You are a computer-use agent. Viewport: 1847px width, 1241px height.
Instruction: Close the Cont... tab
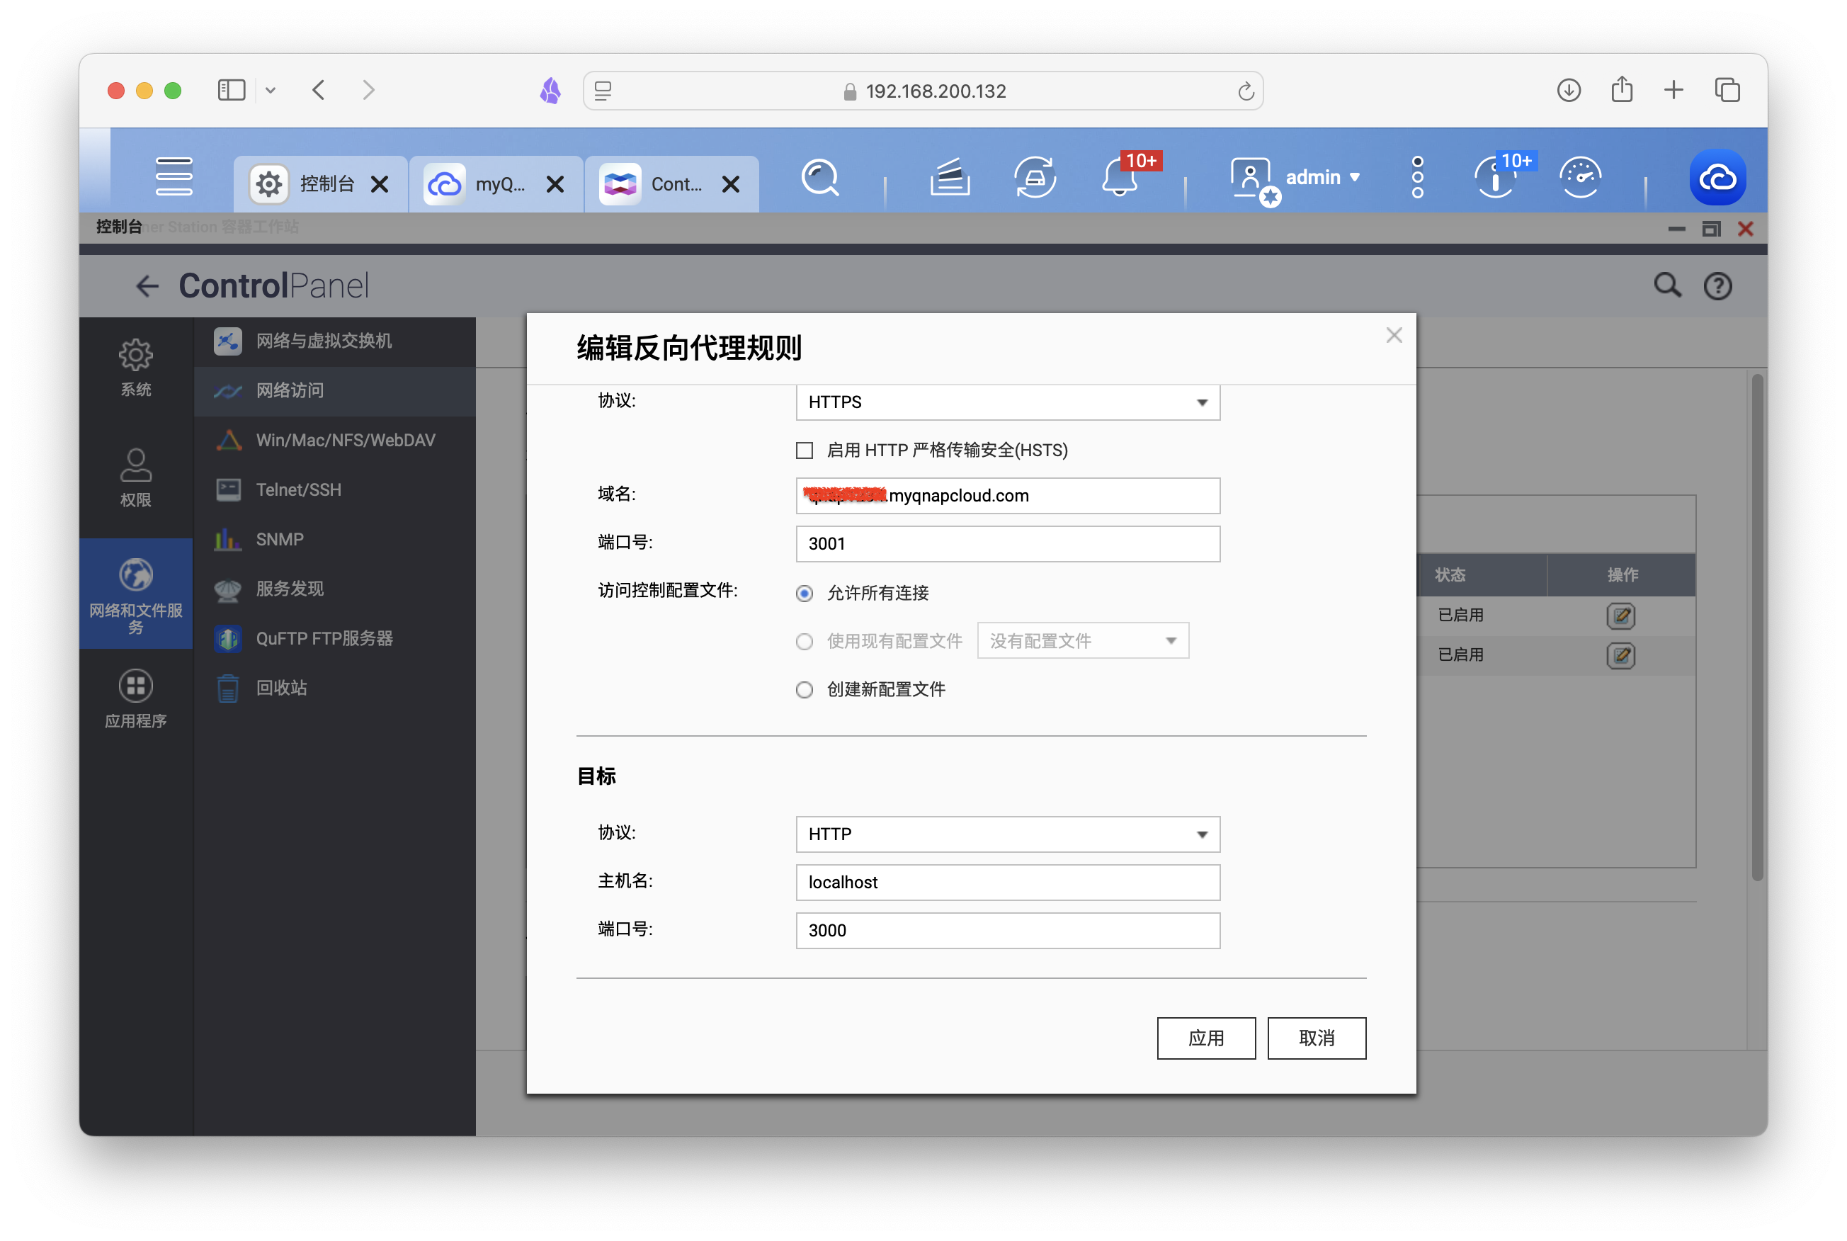[731, 184]
